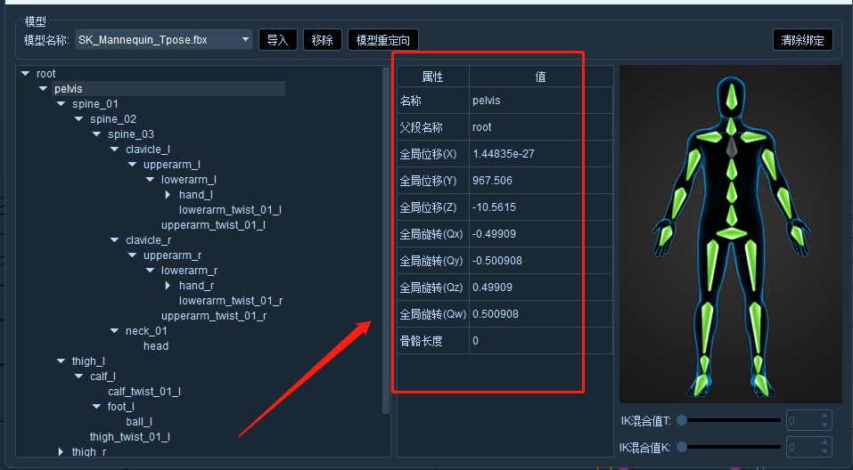
Task: Collapse the lowerarm_r node arrow
Action: coord(151,271)
